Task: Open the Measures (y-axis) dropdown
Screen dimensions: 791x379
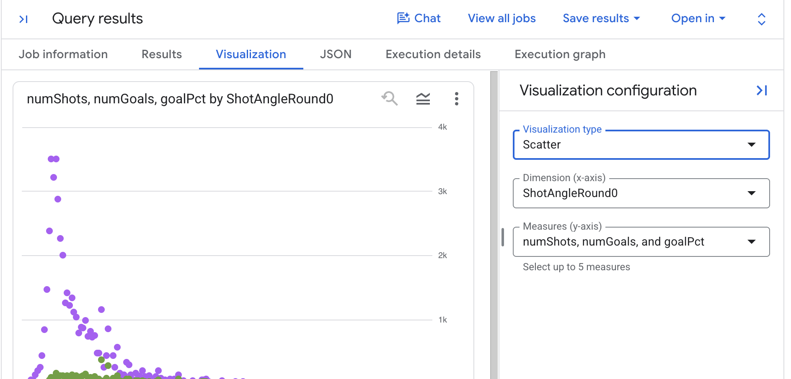Action: coord(641,242)
